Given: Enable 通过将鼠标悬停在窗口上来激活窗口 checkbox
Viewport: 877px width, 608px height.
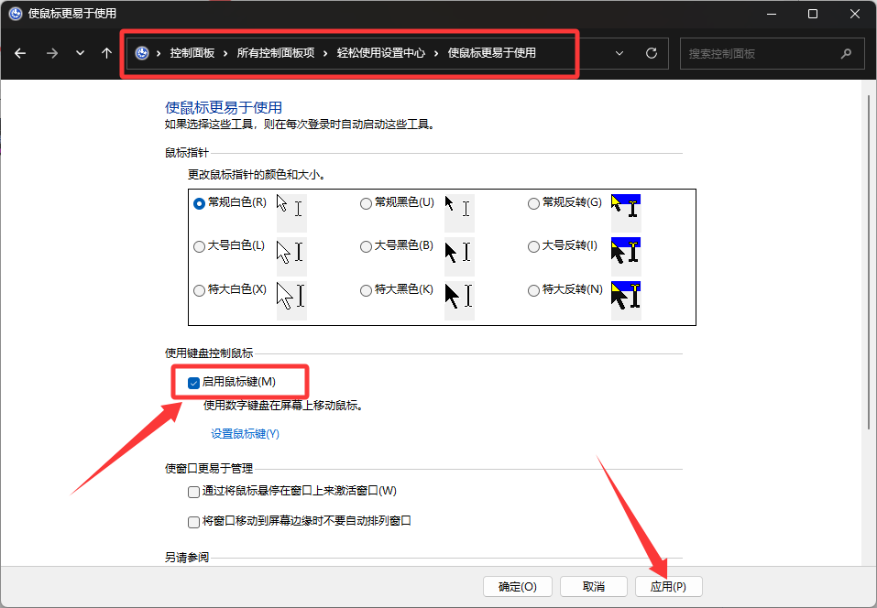Looking at the screenshot, I should [x=193, y=492].
